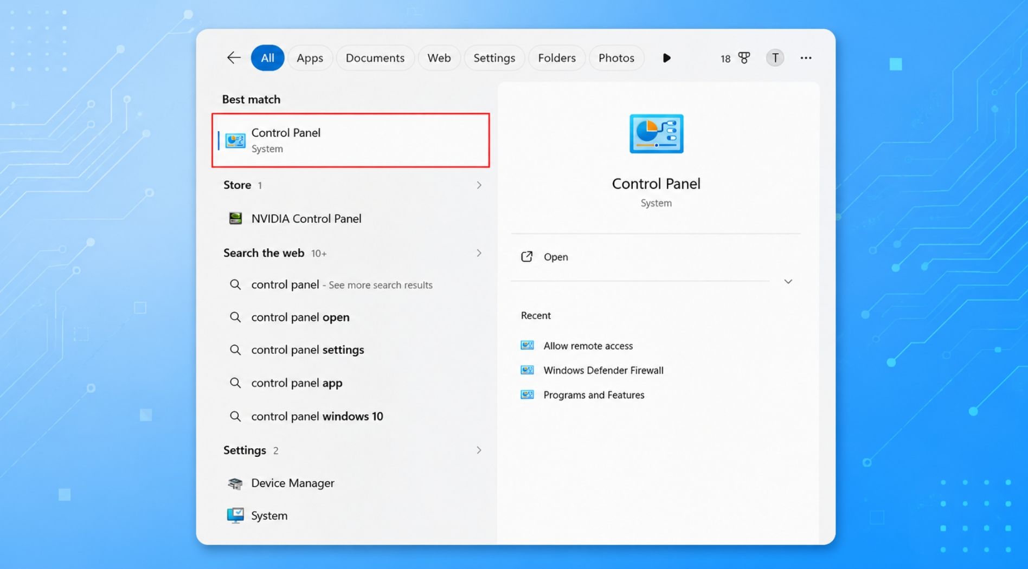Select the All filter tab
Viewport: 1028px width, 569px height.
click(267, 58)
